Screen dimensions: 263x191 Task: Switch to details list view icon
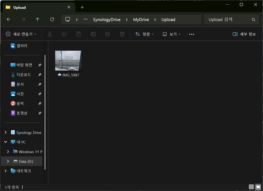point(251,187)
